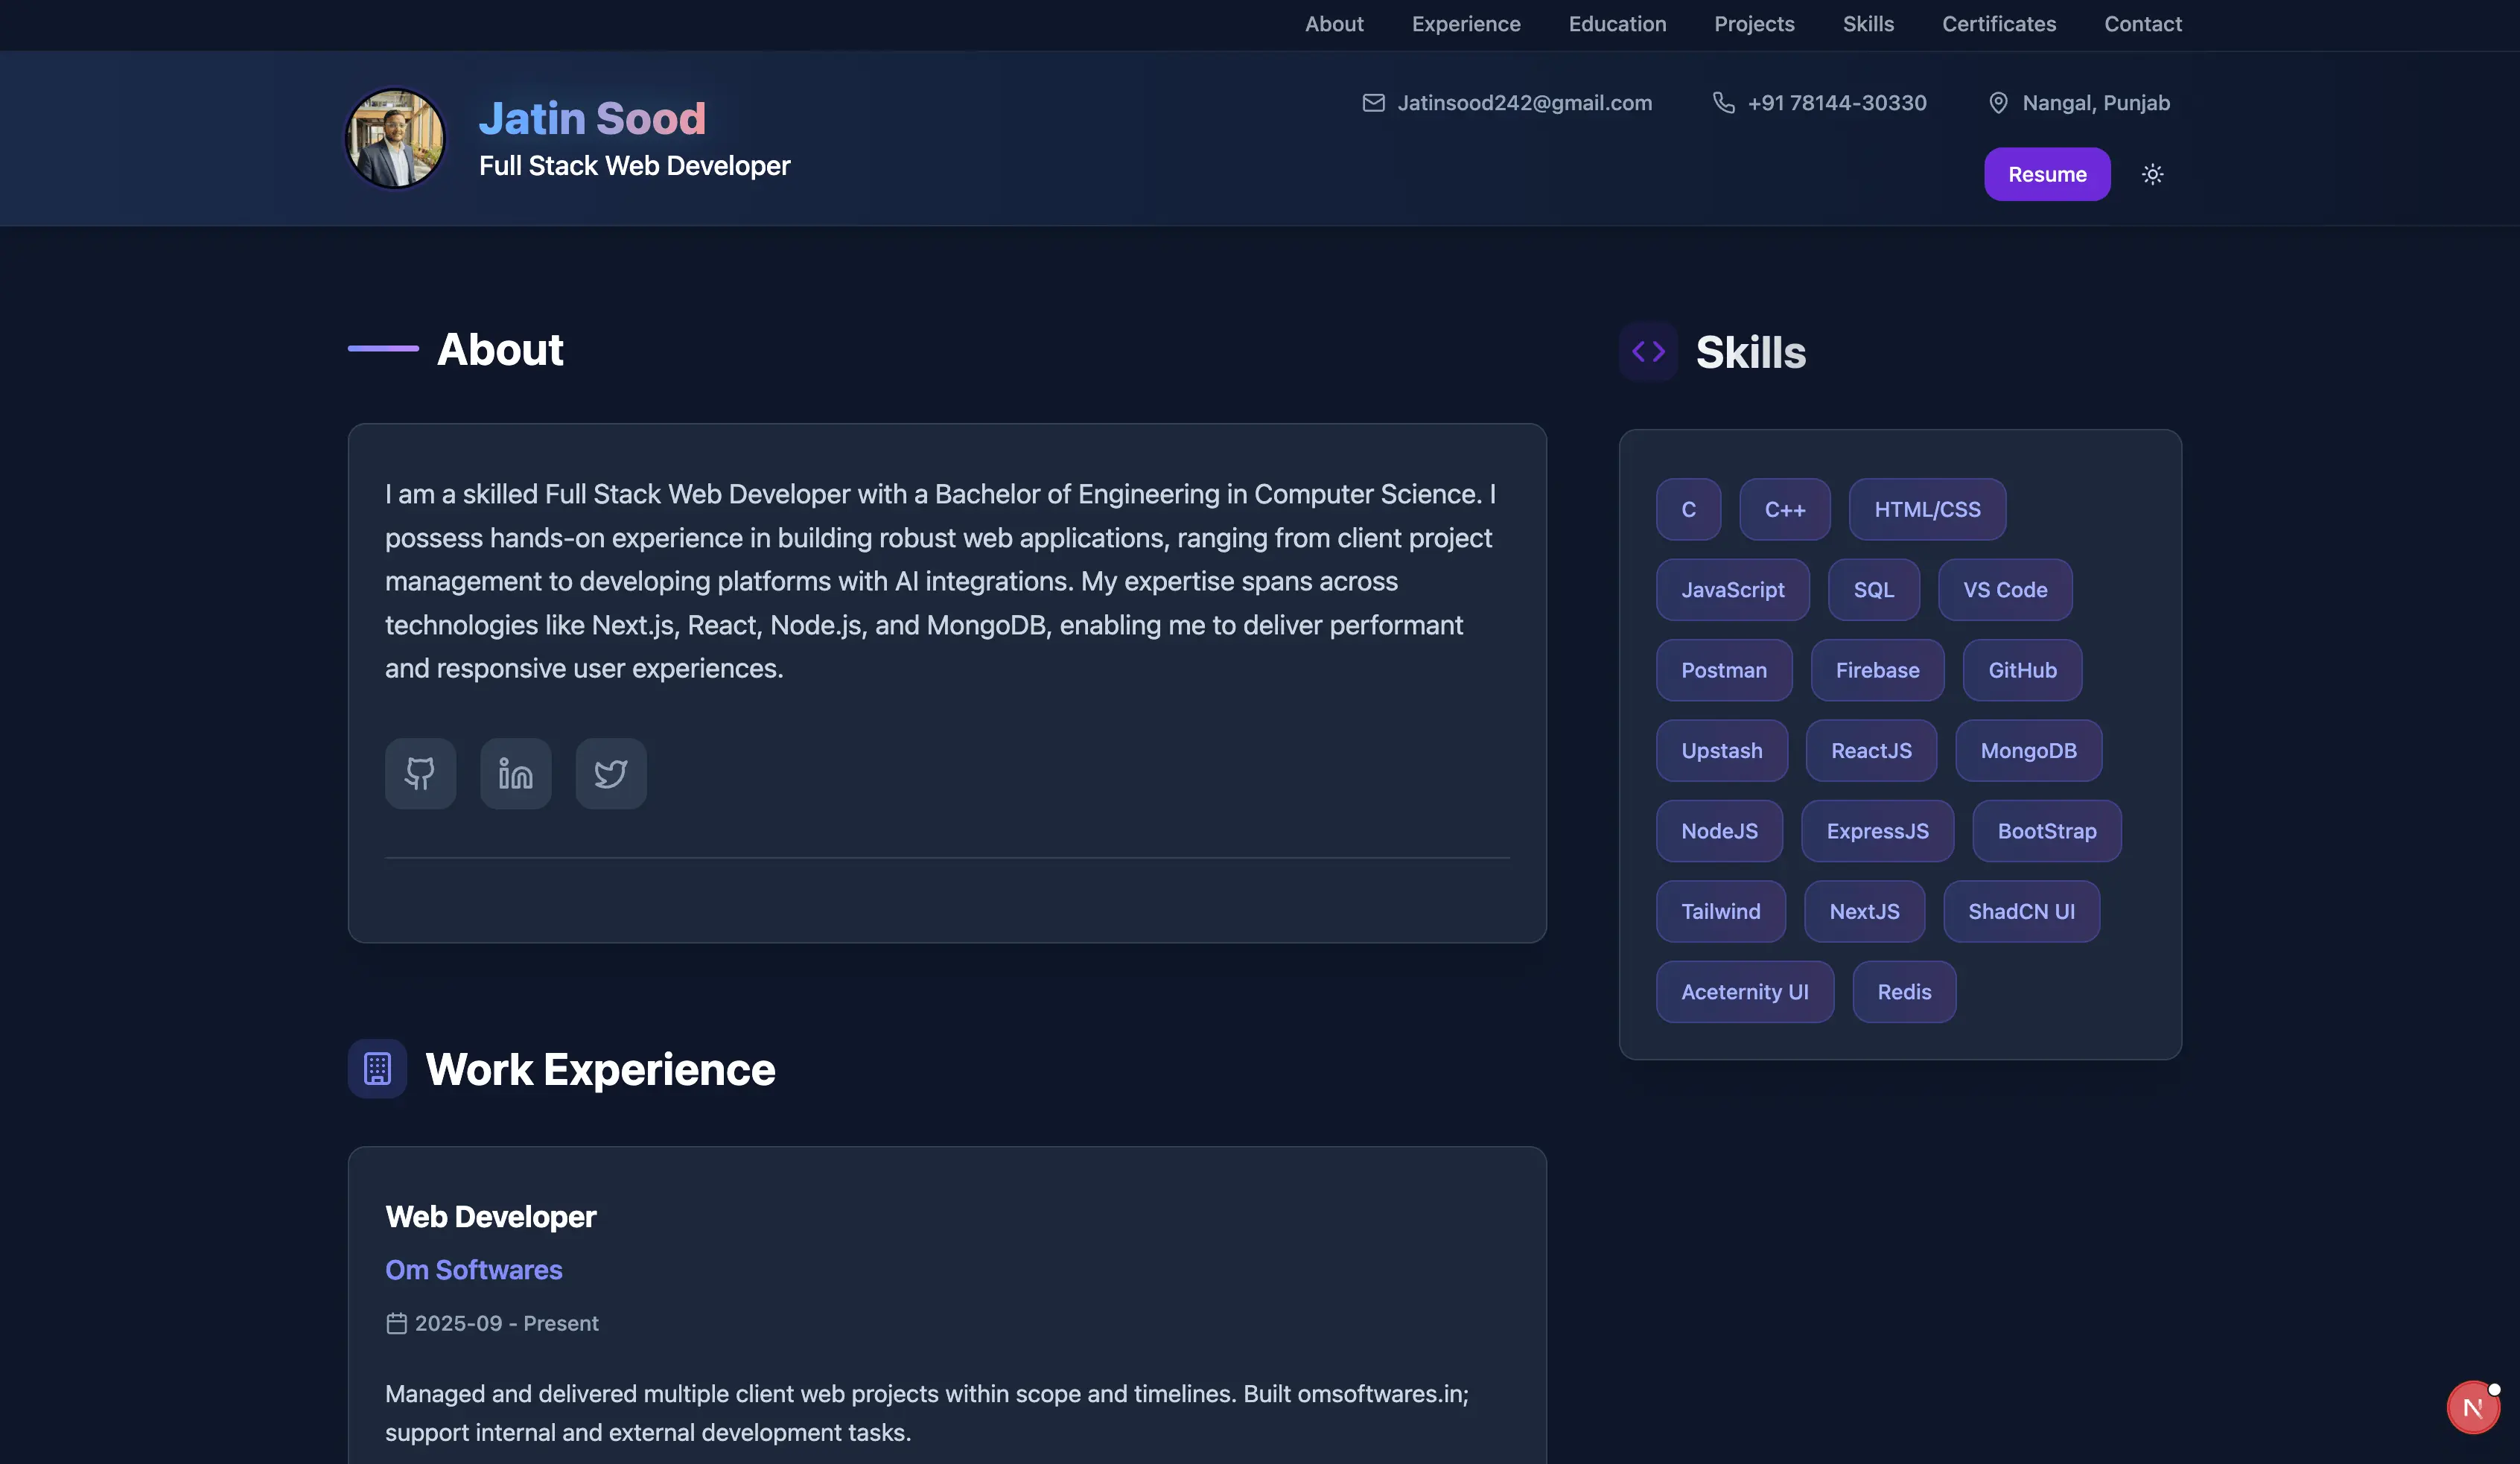
Task: Click the Jatinsood242@gmail.com email address
Action: coord(1524,103)
